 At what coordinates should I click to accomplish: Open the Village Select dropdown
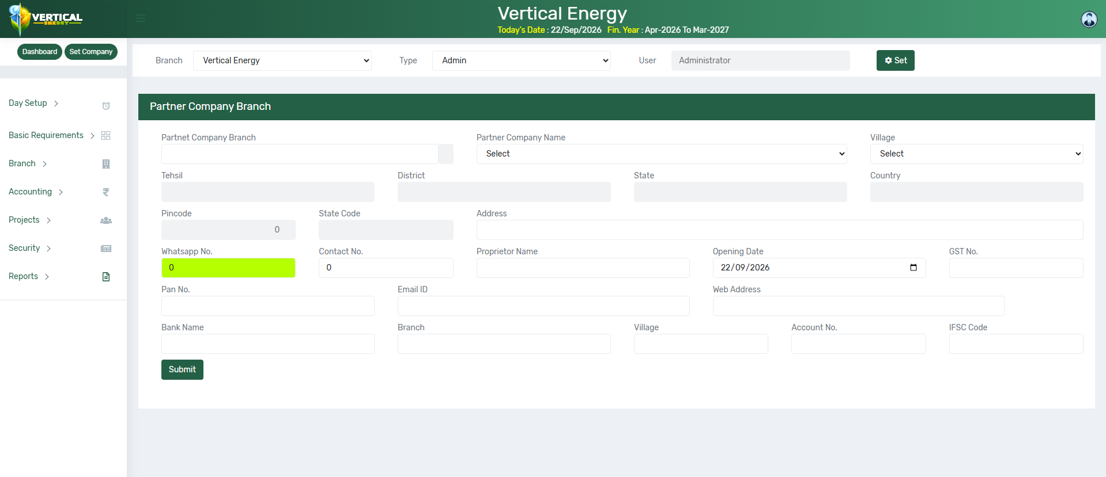tap(977, 154)
